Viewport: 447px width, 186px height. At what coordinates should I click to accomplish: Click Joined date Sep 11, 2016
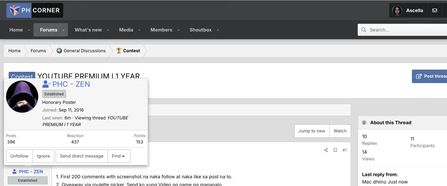point(71,110)
